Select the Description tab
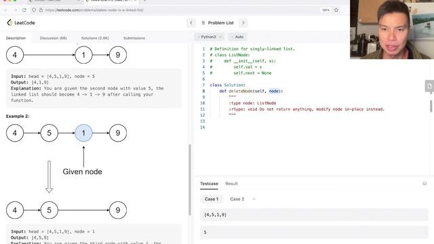 (x=16, y=38)
